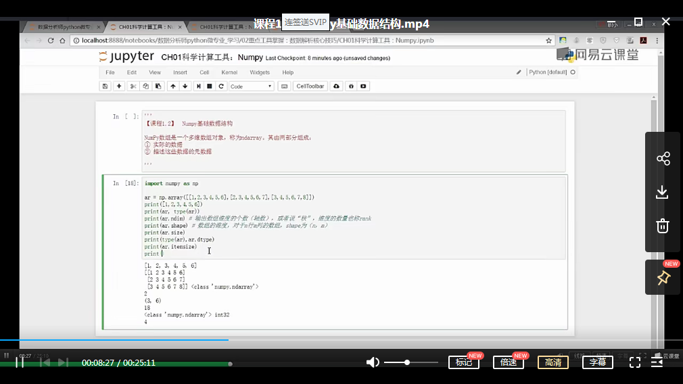Viewport: 683px width, 384px height.
Task: Insert a cell below with plus icon
Action: pos(119,87)
